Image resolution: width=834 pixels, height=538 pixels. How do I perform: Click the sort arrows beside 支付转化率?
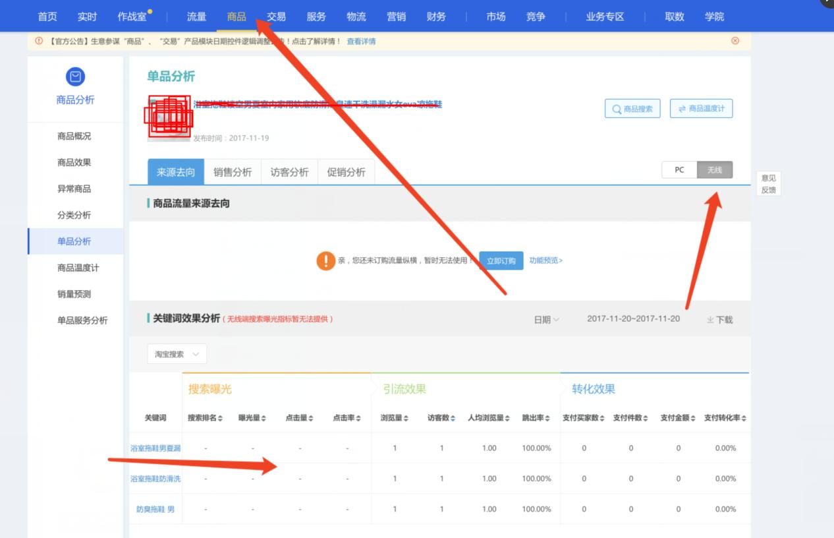pyautogui.click(x=743, y=417)
